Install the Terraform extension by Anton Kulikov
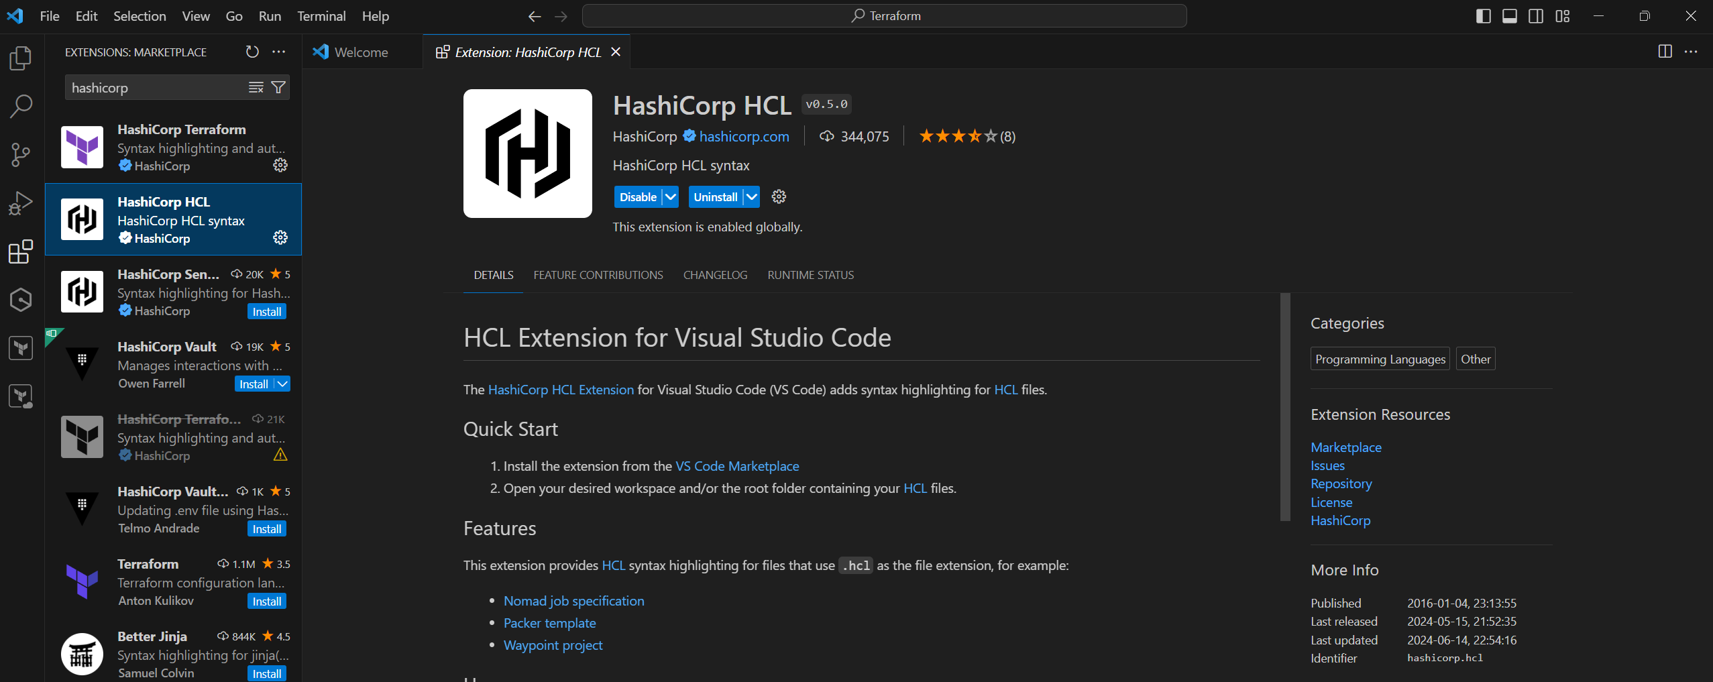 coord(267,601)
